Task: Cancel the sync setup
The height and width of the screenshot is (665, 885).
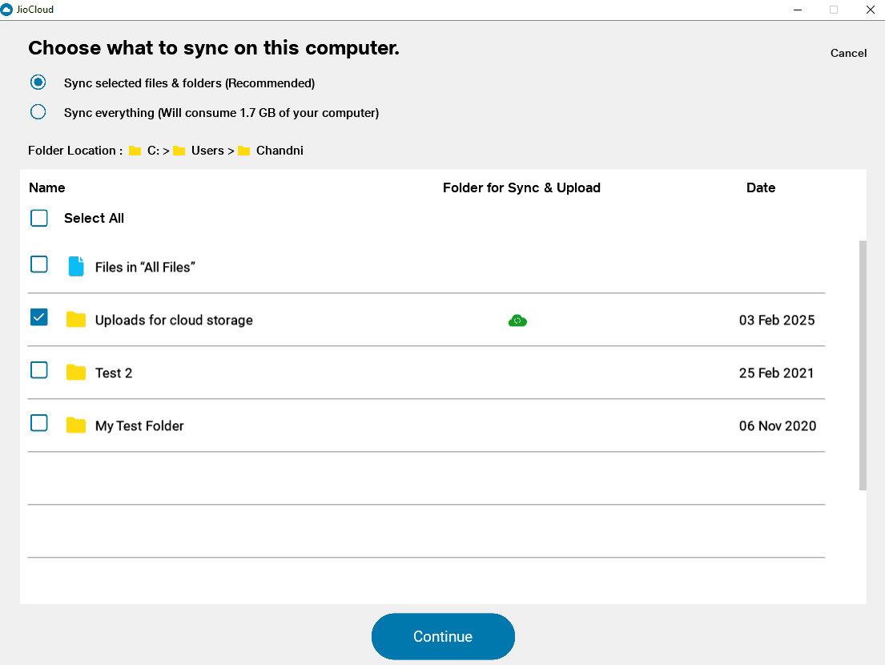Action: point(848,53)
